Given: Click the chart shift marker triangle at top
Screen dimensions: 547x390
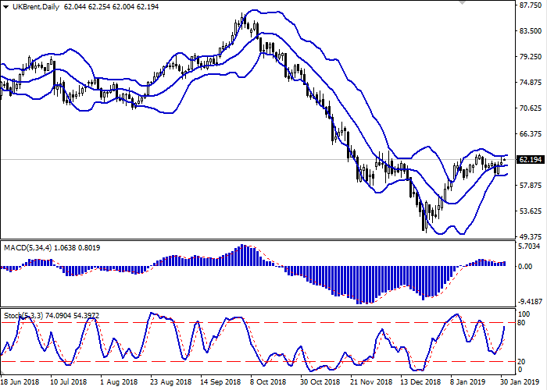Looking at the screenshot, I should [x=463, y=2].
